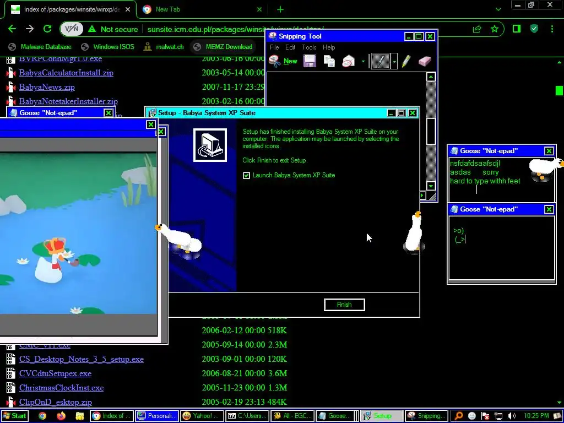The image size is (564, 423).
Task: Click the network tray icon
Action: [x=498, y=416]
